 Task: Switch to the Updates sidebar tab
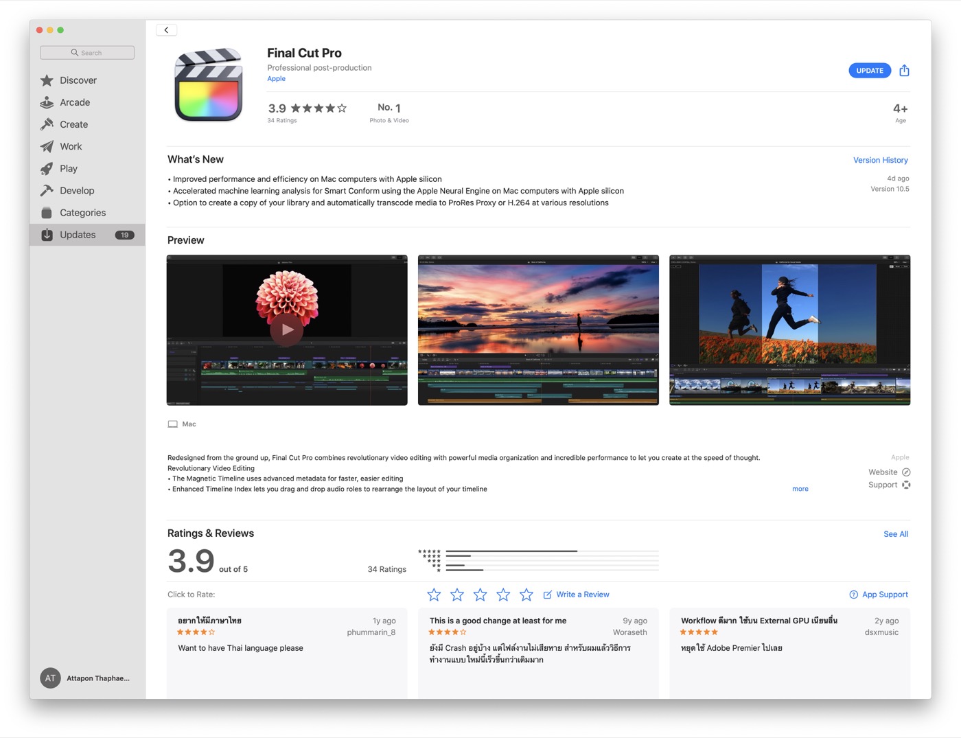point(78,235)
